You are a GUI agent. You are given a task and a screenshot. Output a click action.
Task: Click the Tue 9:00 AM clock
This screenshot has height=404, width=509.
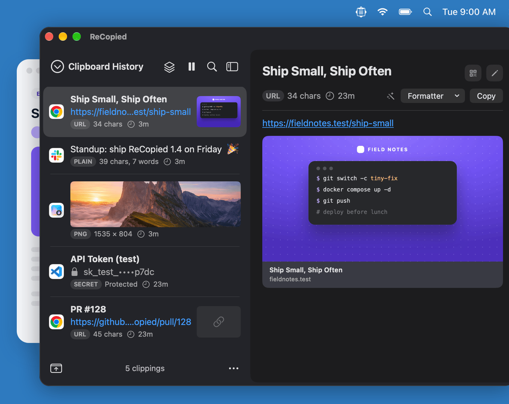pos(469,12)
